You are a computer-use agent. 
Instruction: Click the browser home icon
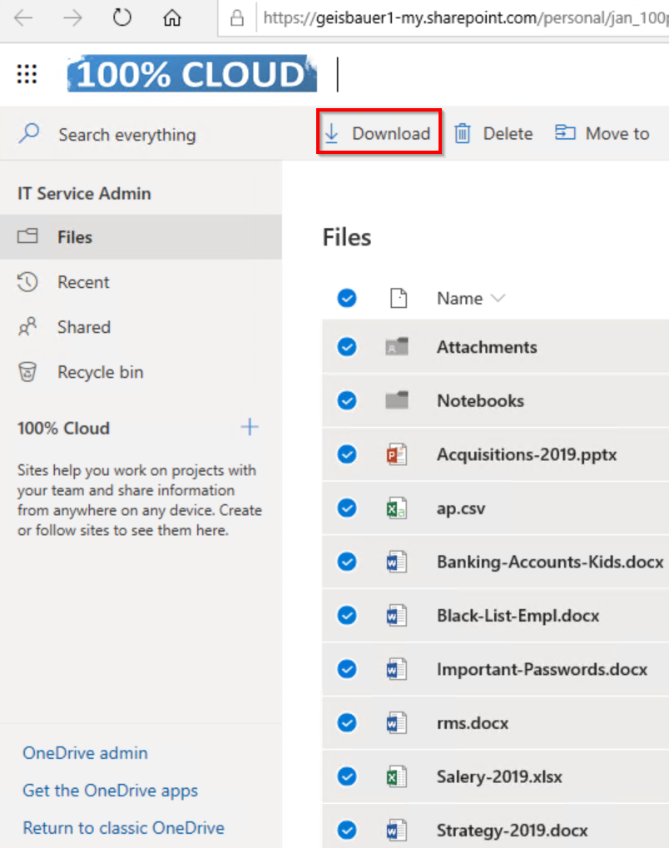172,17
